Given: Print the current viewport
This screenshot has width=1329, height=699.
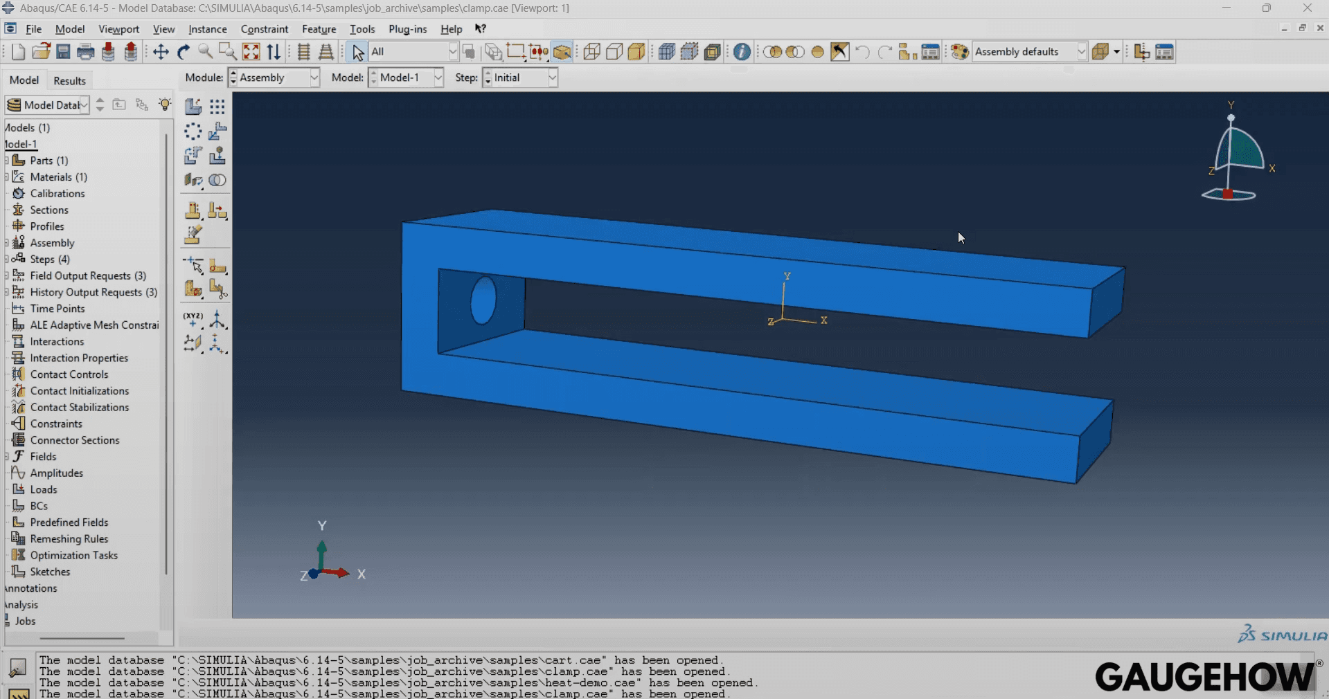Looking at the screenshot, I should [84, 51].
